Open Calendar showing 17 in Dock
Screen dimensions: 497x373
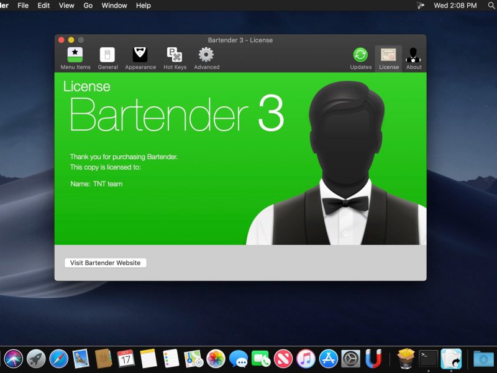click(x=126, y=359)
